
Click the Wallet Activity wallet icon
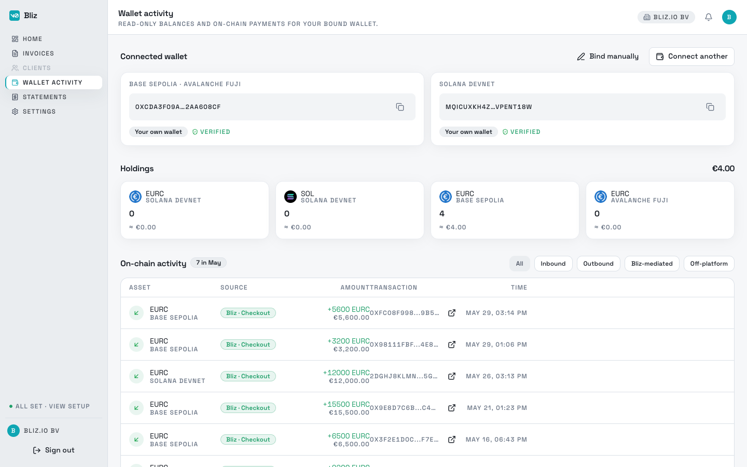(15, 83)
